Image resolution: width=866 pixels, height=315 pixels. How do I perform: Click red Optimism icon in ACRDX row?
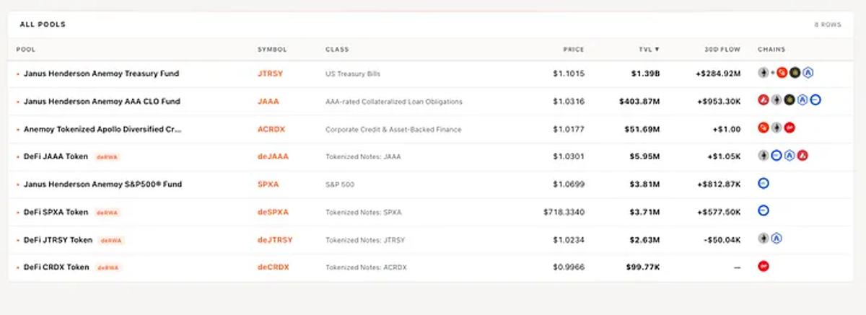click(790, 128)
